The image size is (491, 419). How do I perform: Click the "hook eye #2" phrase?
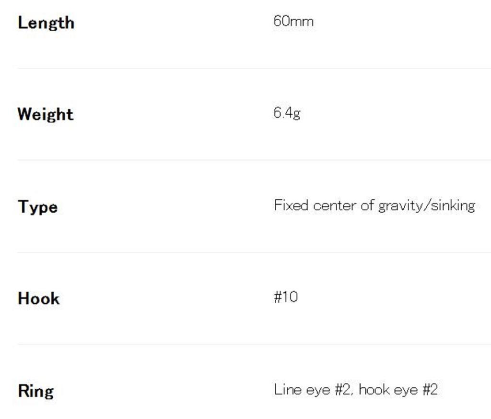click(398, 389)
